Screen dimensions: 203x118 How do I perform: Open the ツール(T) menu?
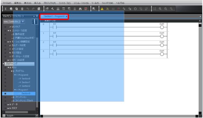pyautogui.click(x=95, y=3)
